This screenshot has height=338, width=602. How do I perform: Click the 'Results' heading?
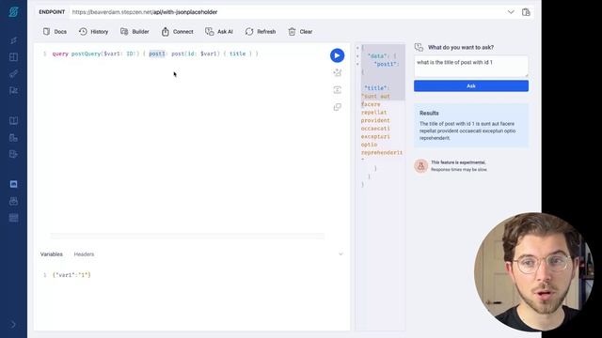[429, 113]
